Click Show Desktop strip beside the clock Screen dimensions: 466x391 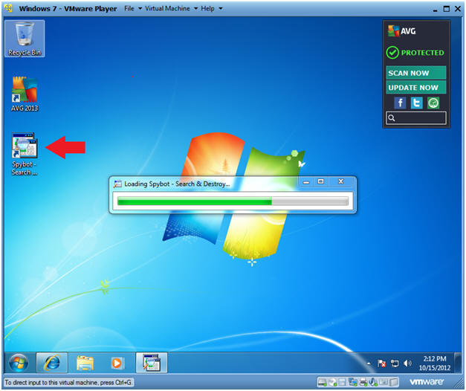(459, 363)
